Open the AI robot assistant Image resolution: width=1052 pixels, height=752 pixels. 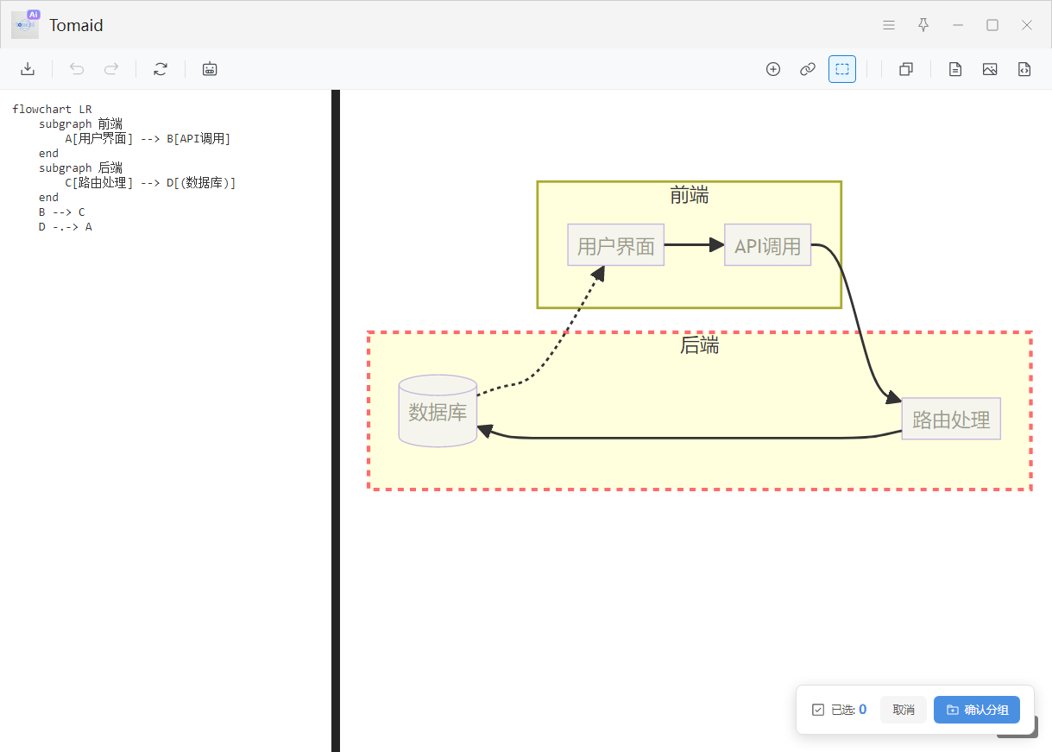coord(210,69)
